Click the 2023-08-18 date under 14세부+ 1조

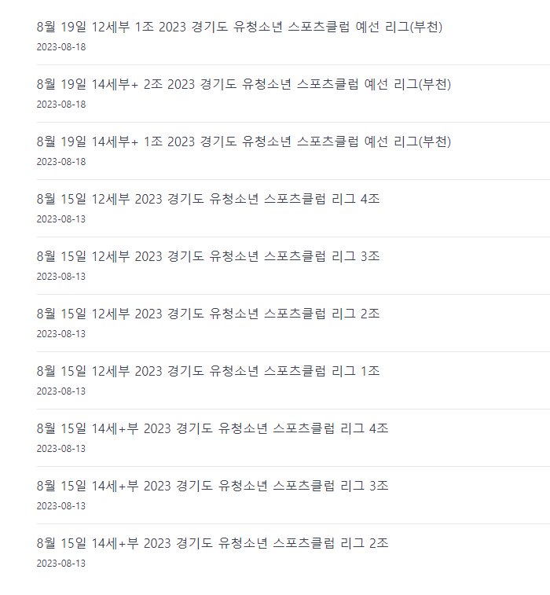[x=61, y=162]
